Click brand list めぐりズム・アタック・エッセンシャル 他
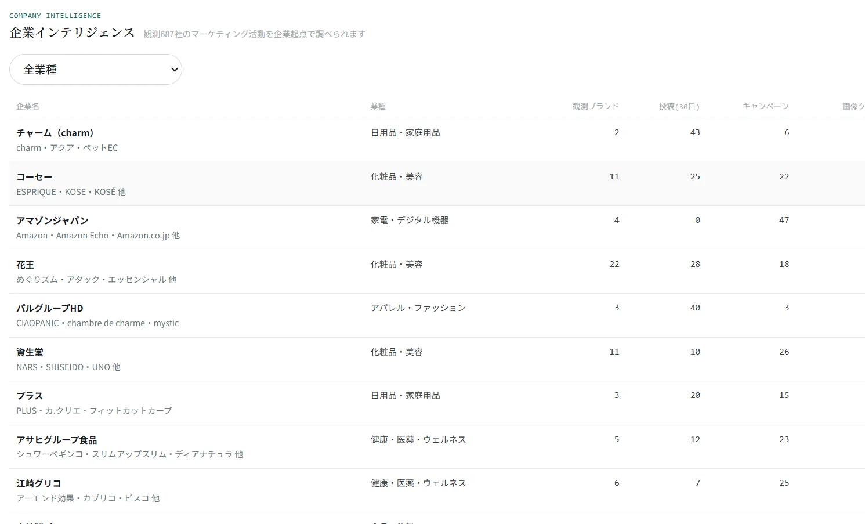The image size is (865, 524). tap(96, 280)
